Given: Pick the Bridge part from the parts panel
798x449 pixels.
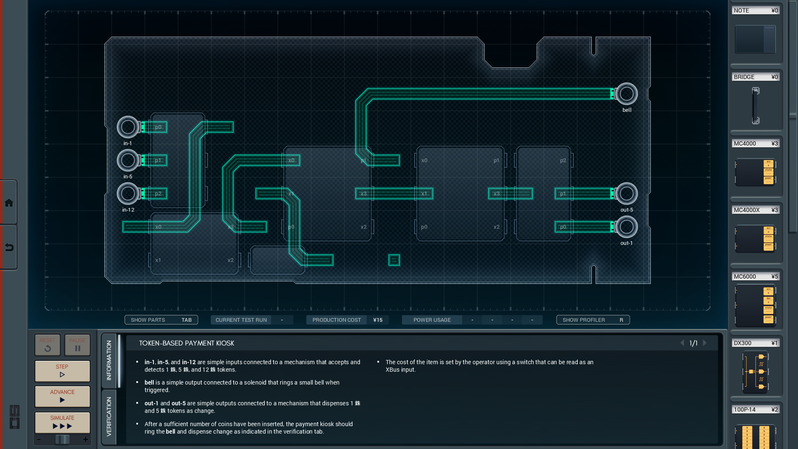Looking at the screenshot, I should coord(755,105).
